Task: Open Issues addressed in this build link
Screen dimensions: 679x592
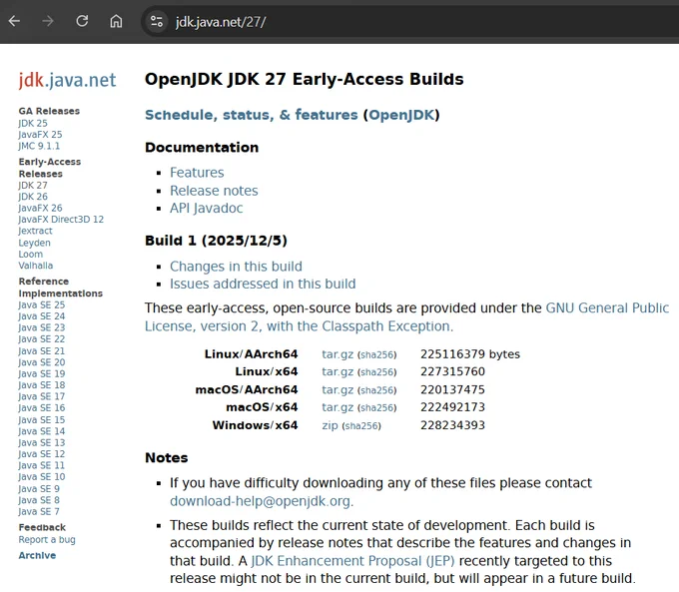Action: (263, 285)
